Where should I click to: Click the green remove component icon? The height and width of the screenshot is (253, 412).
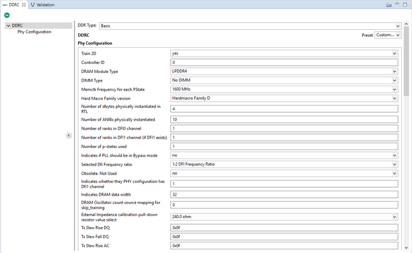tap(7, 15)
